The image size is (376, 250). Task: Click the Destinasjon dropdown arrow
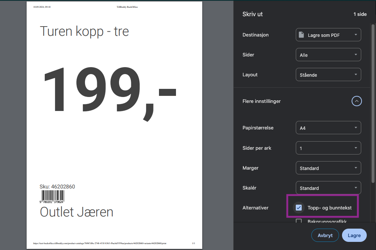[356, 35]
